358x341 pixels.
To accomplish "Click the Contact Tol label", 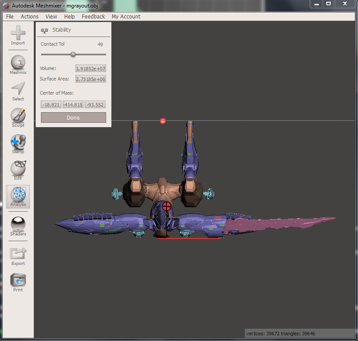I will 52,44.
